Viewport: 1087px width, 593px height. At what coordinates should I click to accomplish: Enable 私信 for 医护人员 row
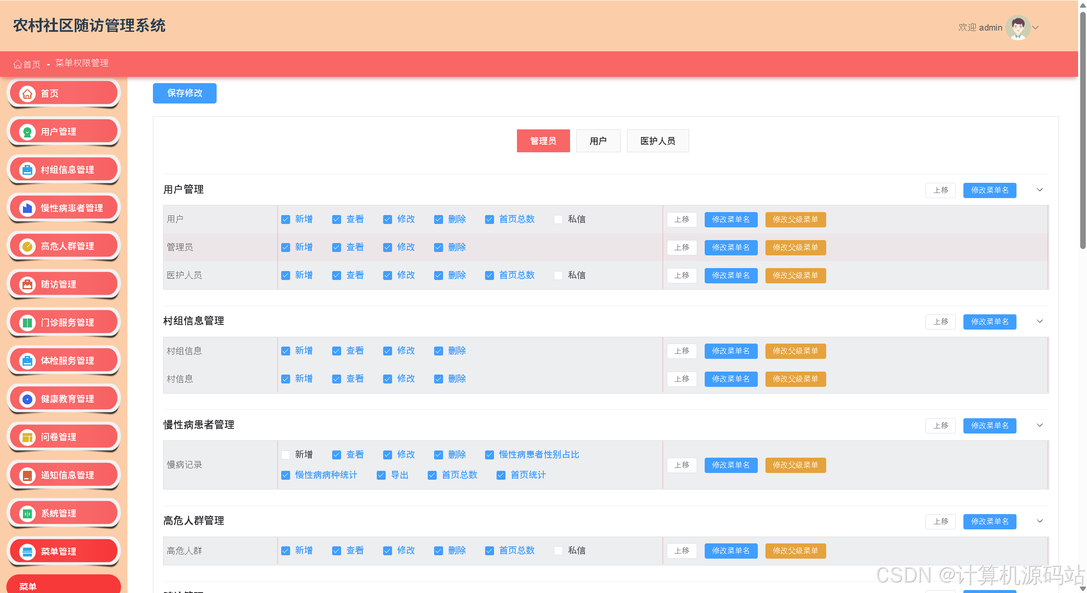[x=558, y=275]
